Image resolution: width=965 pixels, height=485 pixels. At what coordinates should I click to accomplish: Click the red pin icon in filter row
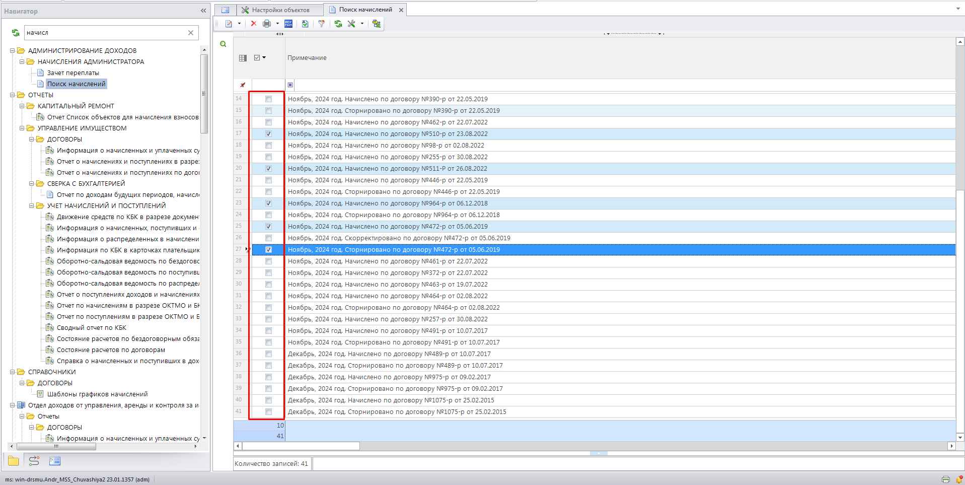click(243, 85)
